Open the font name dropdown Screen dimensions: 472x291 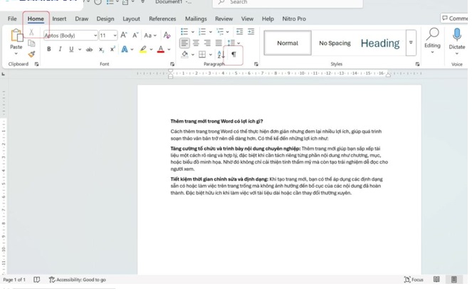(95, 36)
